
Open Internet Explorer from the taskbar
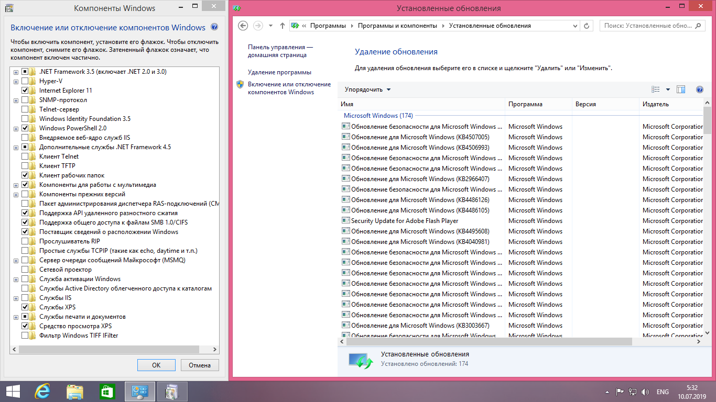coord(42,391)
